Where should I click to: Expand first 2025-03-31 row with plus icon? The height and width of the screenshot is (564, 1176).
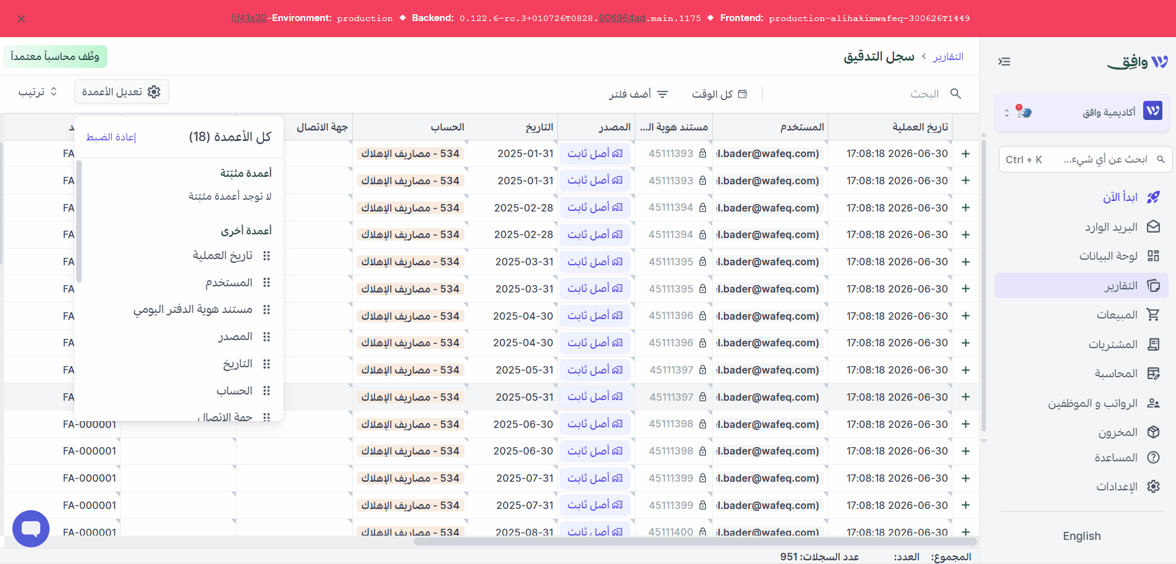coord(965,262)
